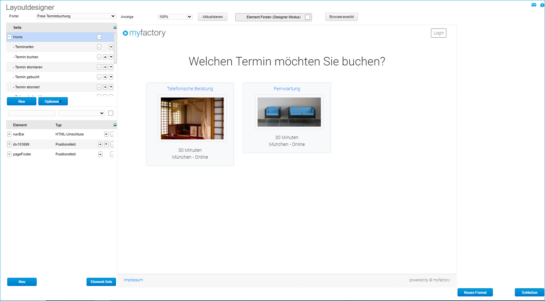
Task: Click the Aktualisieren button
Action: [x=213, y=17]
